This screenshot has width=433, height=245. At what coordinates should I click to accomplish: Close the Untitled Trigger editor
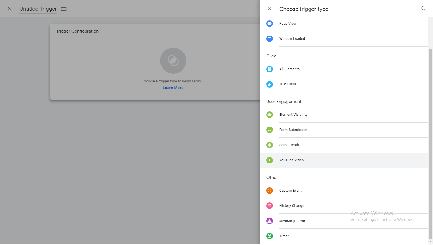click(10, 9)
